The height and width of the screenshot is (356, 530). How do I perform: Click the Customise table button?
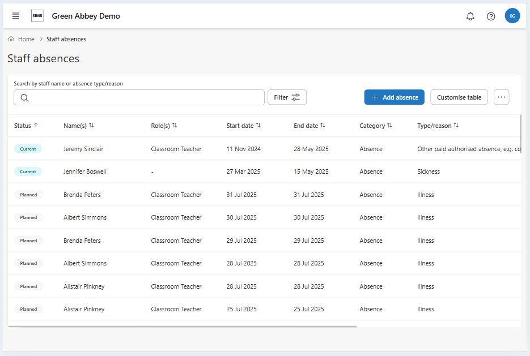459,97
